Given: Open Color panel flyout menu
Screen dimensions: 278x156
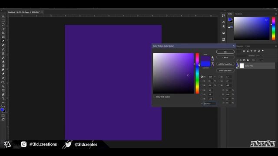Looking at the screenshot, I should [x=276, y=14].
